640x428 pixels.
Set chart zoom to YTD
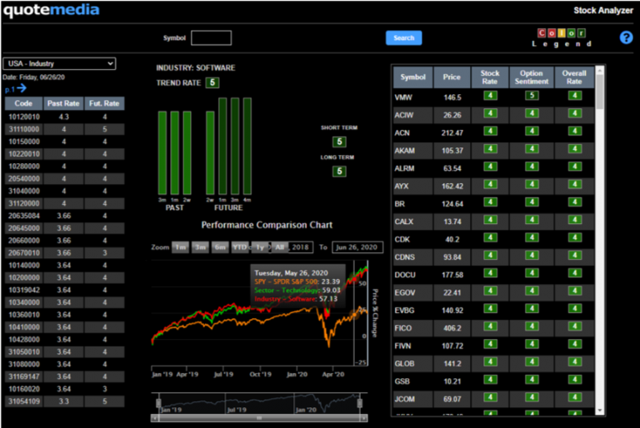tap(240, 247)
